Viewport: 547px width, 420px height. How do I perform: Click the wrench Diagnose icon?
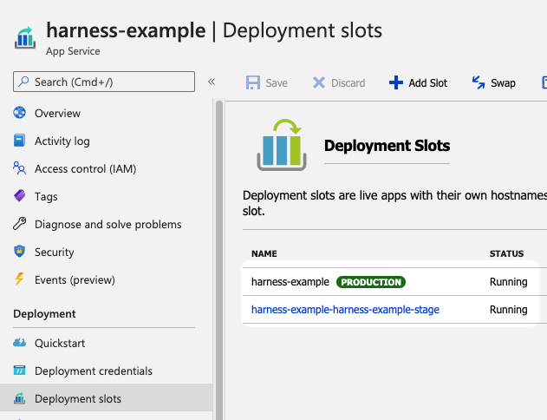coord(20,223)
